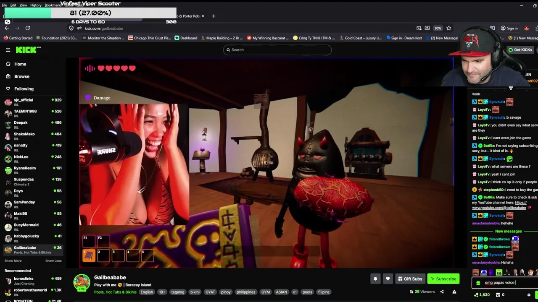Open the Following section
538x302 pixels.
point(24,89)
